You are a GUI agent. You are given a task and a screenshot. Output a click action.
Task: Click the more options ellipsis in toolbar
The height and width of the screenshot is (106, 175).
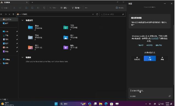pyautogui.click(x=86, y=8)
